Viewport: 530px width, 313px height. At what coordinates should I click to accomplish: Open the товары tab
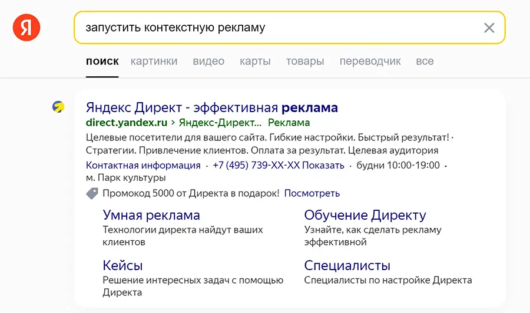[305, 61]
